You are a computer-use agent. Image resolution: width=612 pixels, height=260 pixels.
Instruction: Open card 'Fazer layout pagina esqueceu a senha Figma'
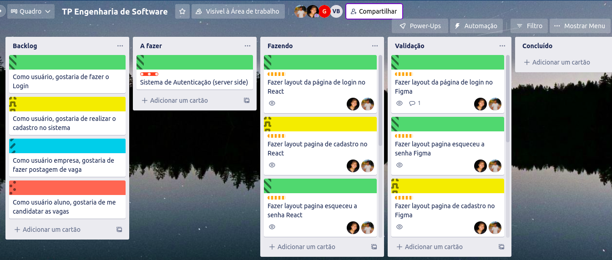[x=448, y=146]
